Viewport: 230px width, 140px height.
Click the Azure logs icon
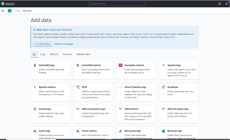pyautogui.click(x=35, y=131)
